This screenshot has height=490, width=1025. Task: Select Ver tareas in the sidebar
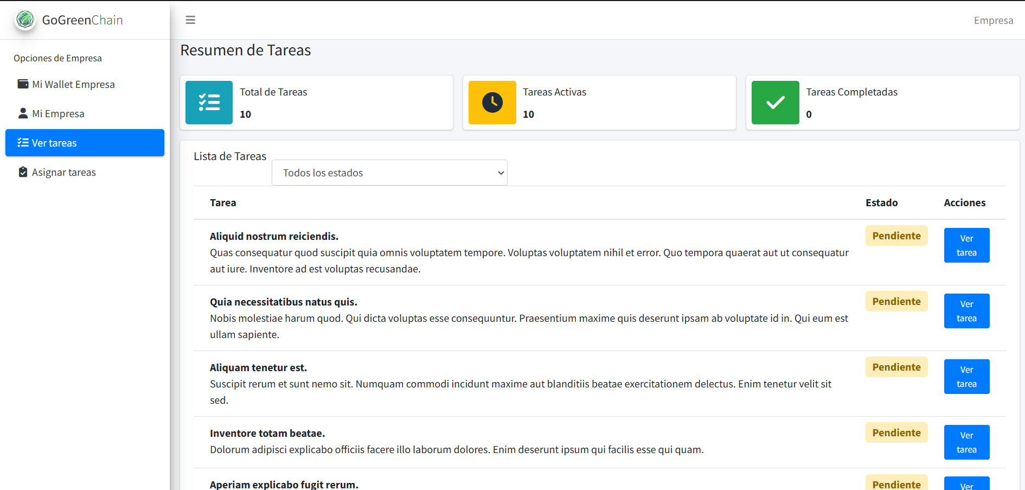tap(85, 143)
